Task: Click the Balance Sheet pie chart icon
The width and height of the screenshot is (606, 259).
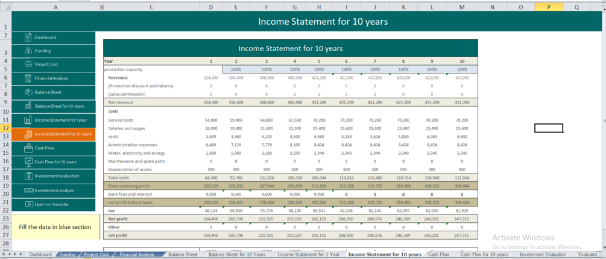Action: pos(28,92)
